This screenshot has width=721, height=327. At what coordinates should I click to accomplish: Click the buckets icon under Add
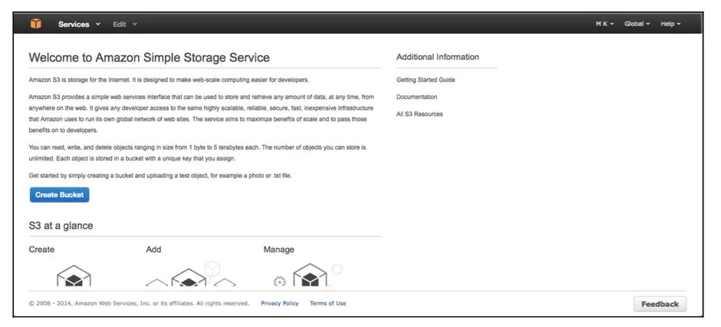click(x=190, y=274)
